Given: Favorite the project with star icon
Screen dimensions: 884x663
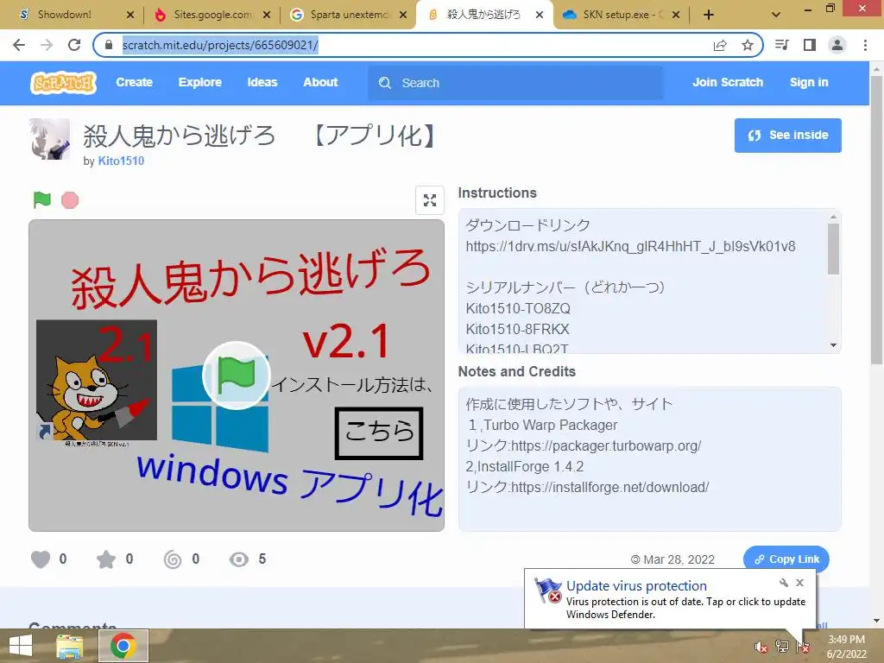Looking at the screenshot, I should click(106, 559).
